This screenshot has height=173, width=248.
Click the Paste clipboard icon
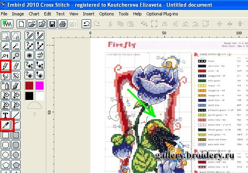131,24
